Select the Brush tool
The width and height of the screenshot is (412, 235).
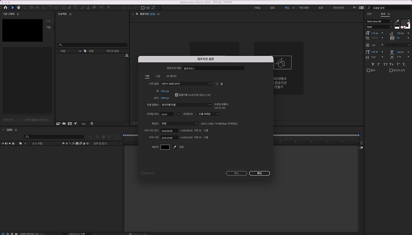82,7
